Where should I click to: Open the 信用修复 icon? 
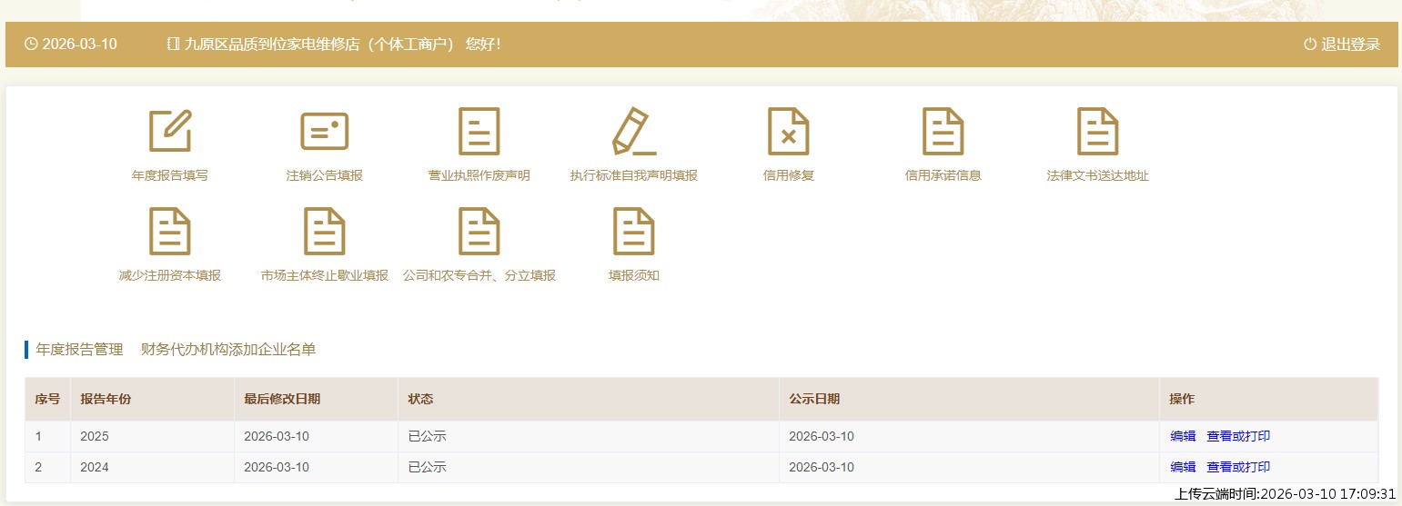(789, 132)
